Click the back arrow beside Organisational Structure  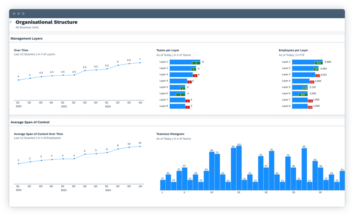point(11,22)
